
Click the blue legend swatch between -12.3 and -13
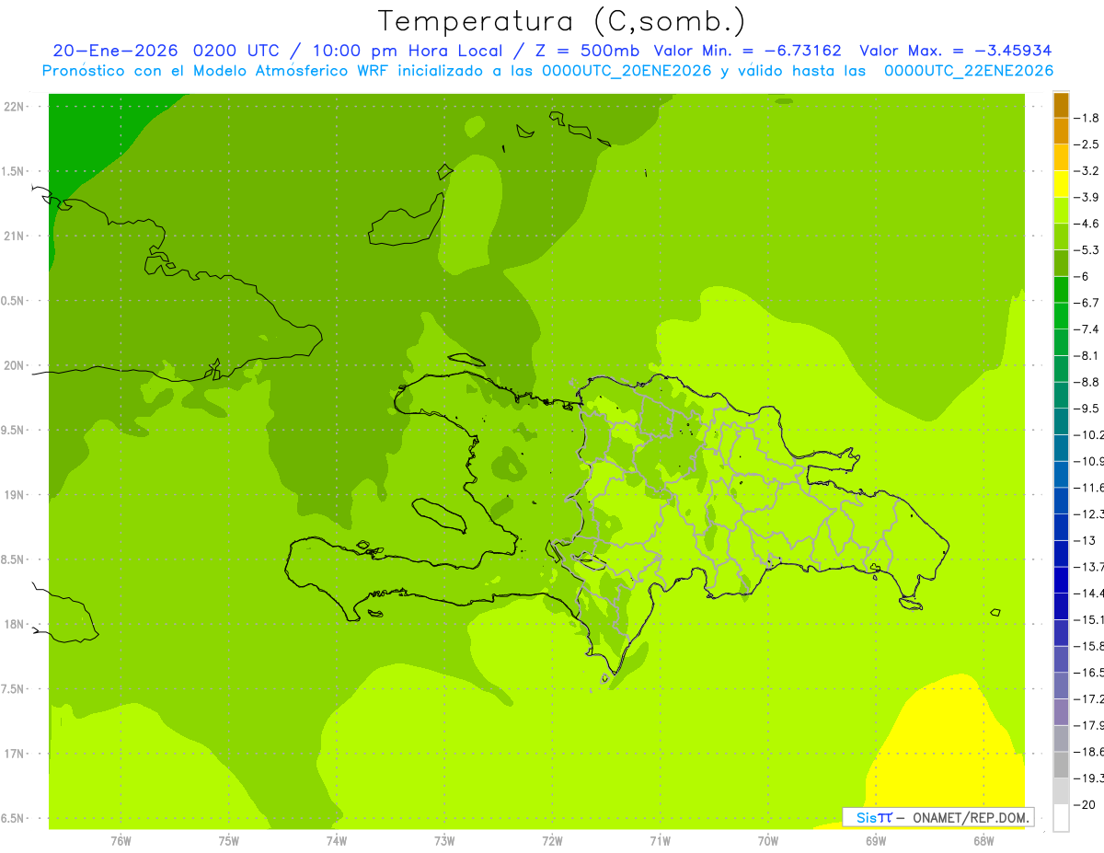(1061, 527)
